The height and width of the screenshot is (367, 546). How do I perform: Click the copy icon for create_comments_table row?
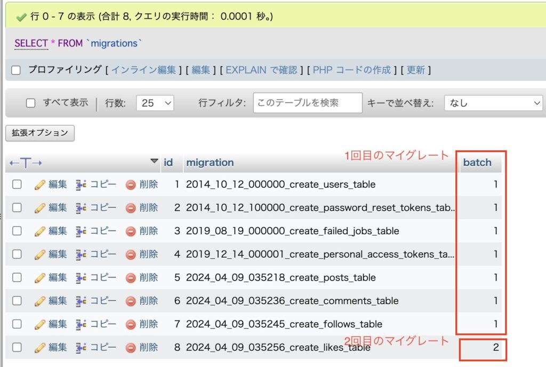[81, 301]
